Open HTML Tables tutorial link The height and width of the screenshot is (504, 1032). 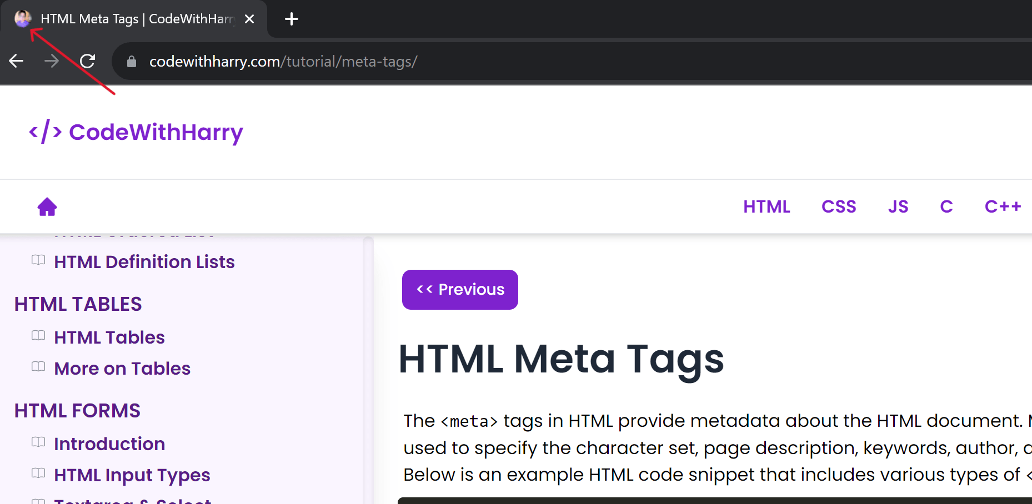109,337
